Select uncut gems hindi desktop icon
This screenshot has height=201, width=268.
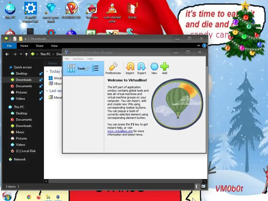point(51,12)
